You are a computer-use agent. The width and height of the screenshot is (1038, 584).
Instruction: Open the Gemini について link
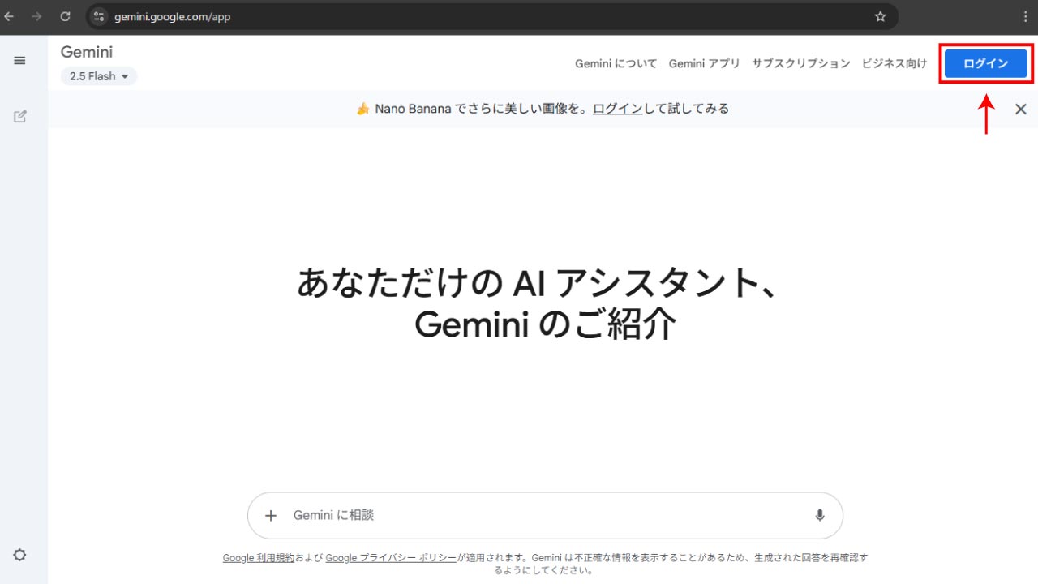click(x=616, y=63)
